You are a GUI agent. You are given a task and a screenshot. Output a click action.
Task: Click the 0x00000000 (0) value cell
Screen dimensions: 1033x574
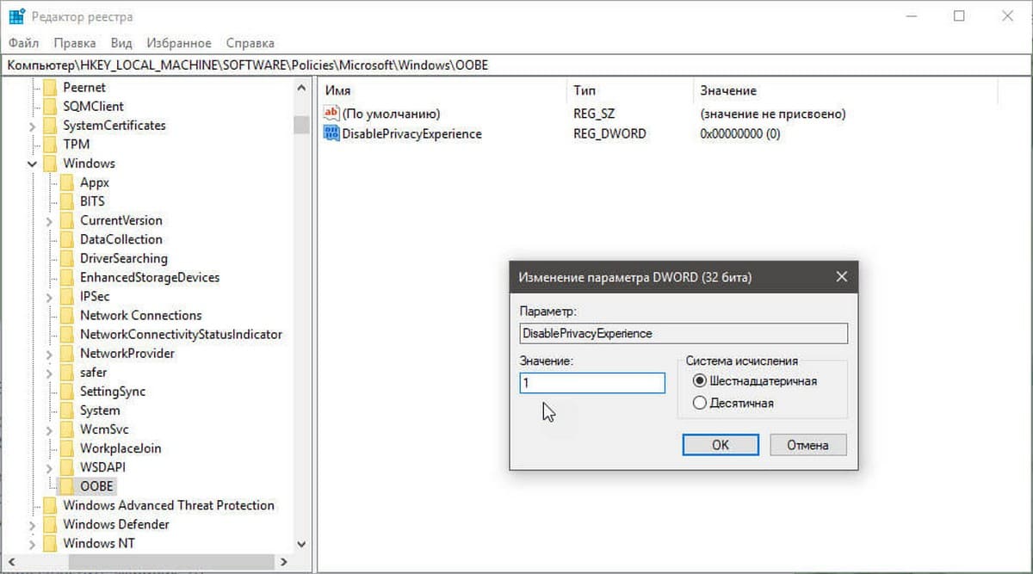[740, 133]
